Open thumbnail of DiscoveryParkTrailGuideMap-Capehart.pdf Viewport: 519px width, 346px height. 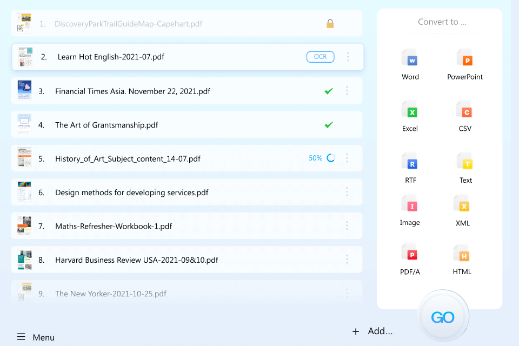pyautogui.click(x=24, y=23)
